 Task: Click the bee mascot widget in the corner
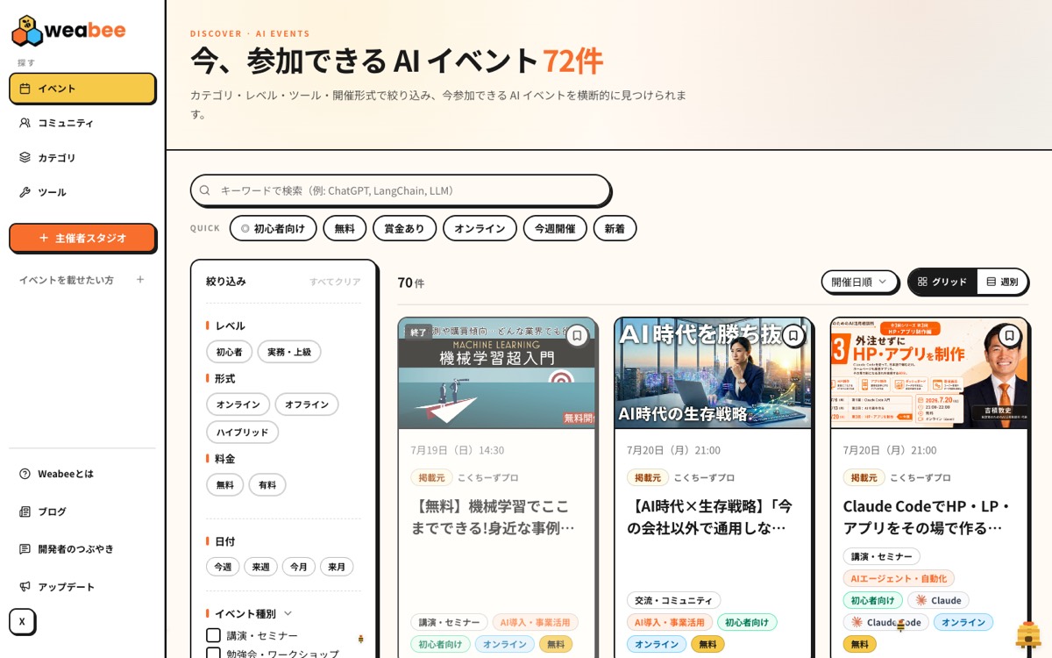1027,635
